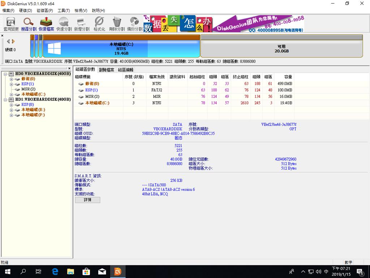Click the taskbar clock showing 下午 07:21
The width and height of the screenshot is (370, 278).
pos(341,271)
